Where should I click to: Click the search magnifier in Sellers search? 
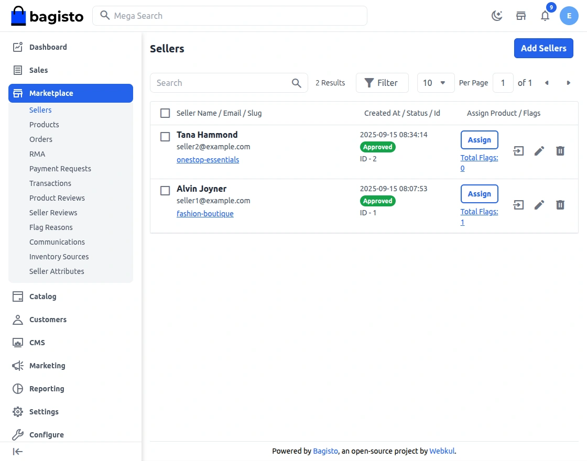point(296,83)
